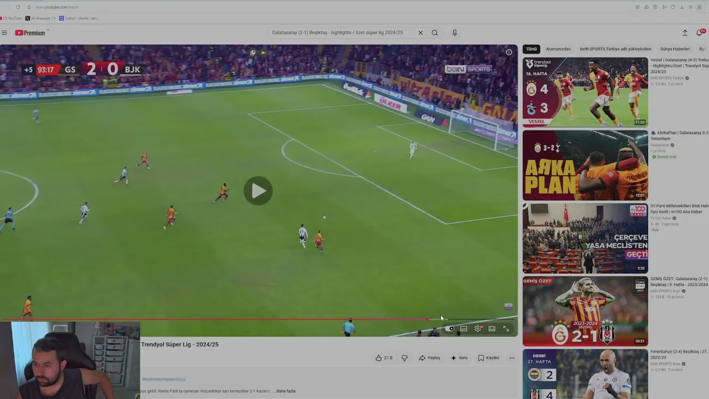Enter fullscreen in the video player
Image resolution: width=709 pixels, height=399 pixels.
click(506, 329)
